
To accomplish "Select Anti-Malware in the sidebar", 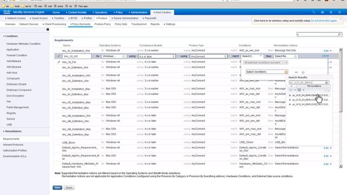I will pyautogui.click(x=14, y=61).
